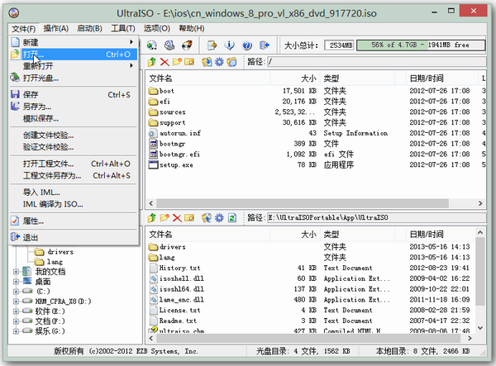This screenshot has height=366, width=496.
Task: Click the ISO pane horizontal scrollbar thumb
Action: 303,203
